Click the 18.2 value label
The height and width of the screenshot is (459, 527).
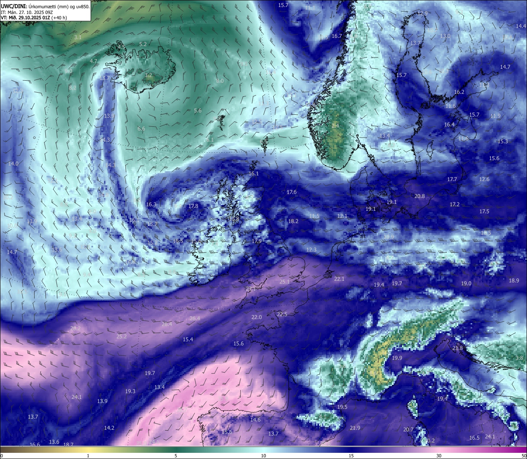pos(293,221)
